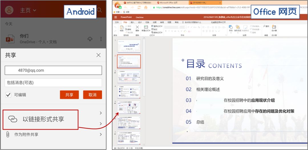Click the 研究目的及意义 text on the slide
This screenshot has width=308, height=150.
[x=210, y=79]
